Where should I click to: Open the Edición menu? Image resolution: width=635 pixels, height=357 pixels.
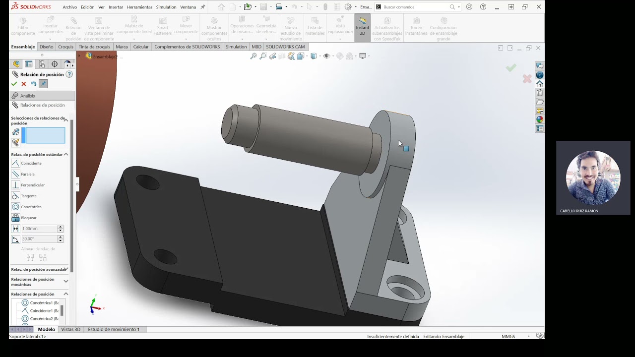[87, 7]
